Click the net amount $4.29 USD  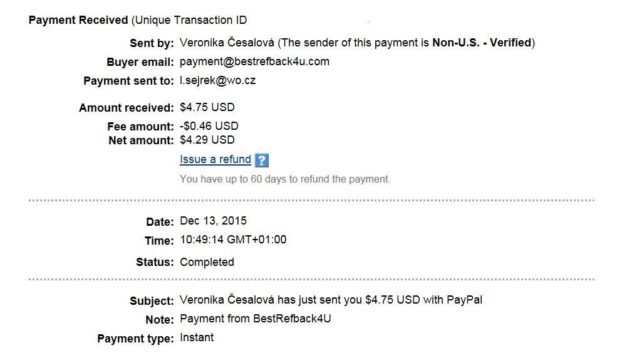[207, 140]
